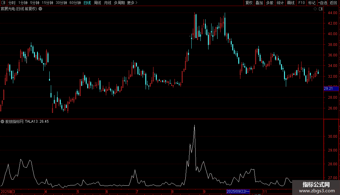This screenshot has width=340, height=195.
Task: Click the month 7 marker on date axis
Action: [x=137, y=191]
